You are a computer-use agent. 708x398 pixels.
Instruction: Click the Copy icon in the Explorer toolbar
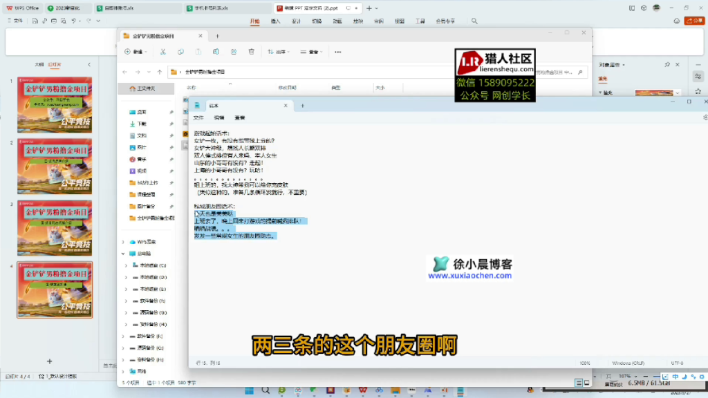(181, 51)
